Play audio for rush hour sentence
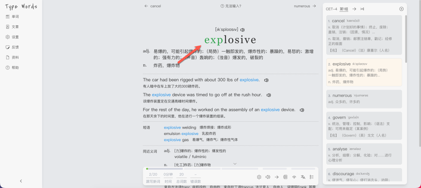Viewport: 421px width, 188px height. pos(269,95)
